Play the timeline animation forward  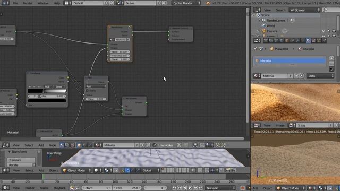point(190,188)
